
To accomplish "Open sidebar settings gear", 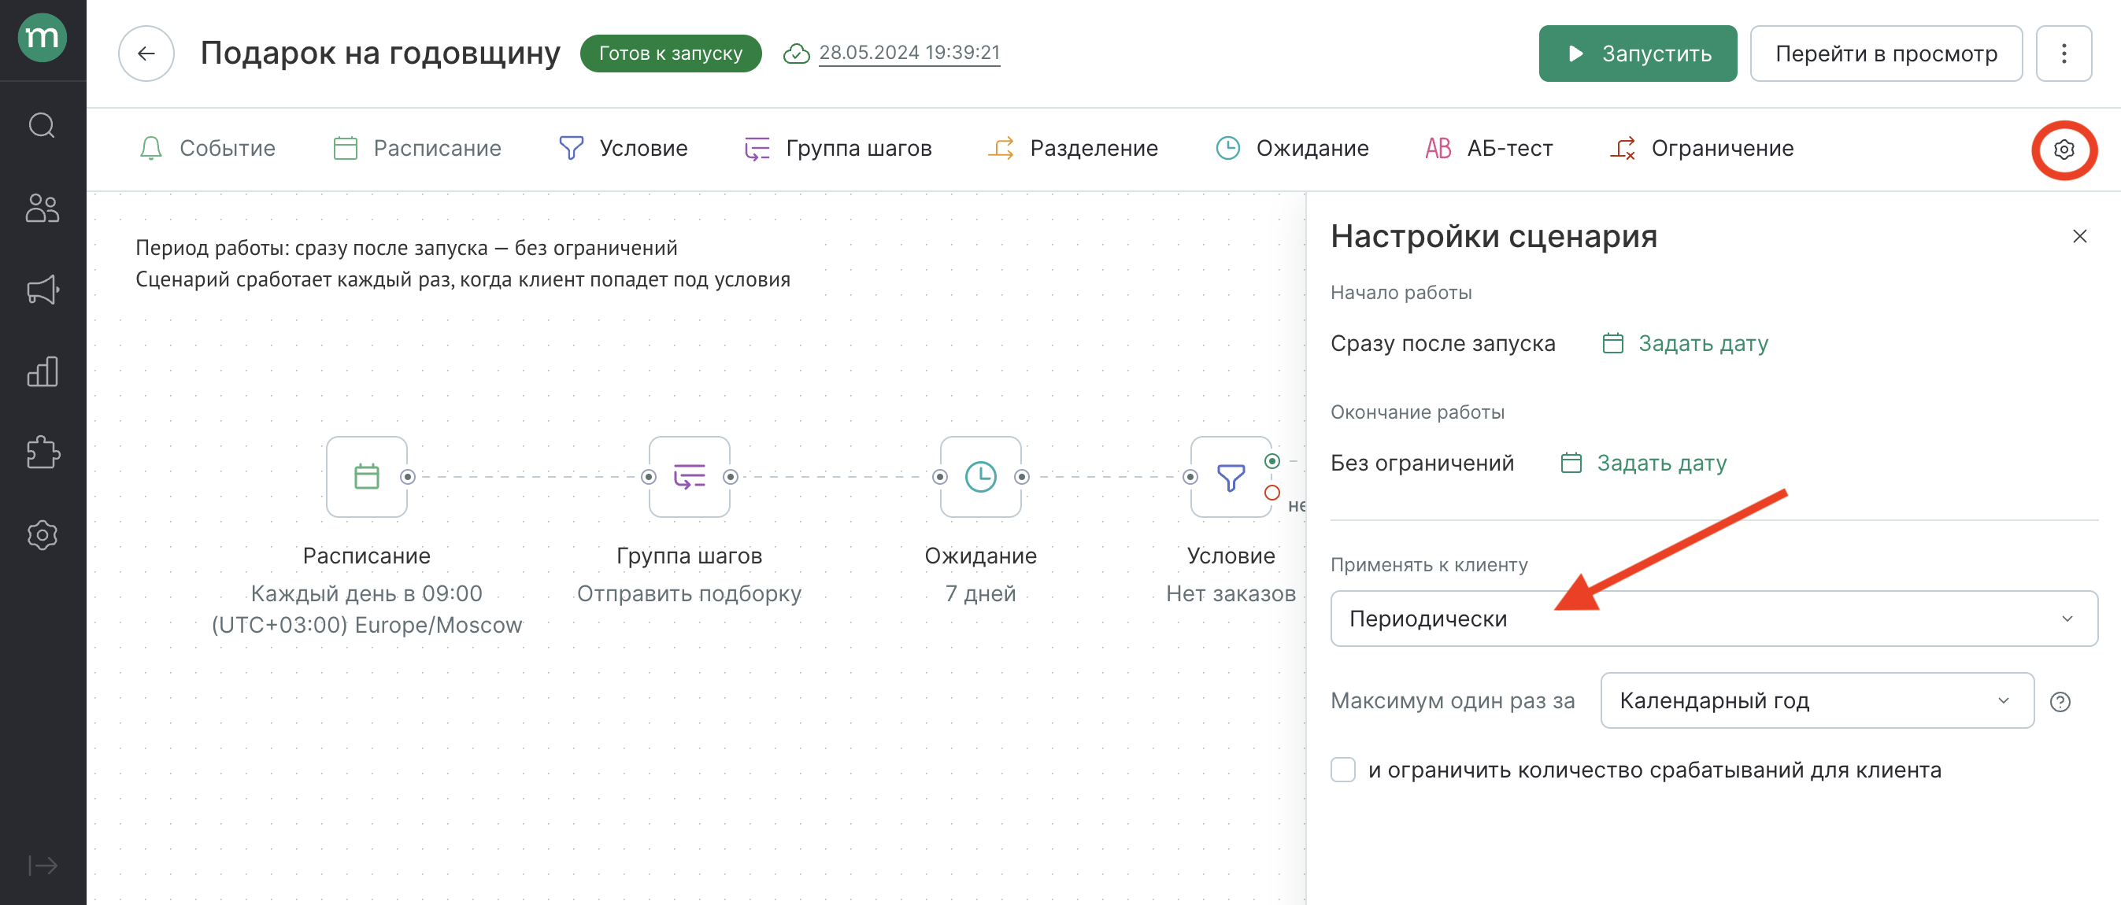I will [42, 536].
